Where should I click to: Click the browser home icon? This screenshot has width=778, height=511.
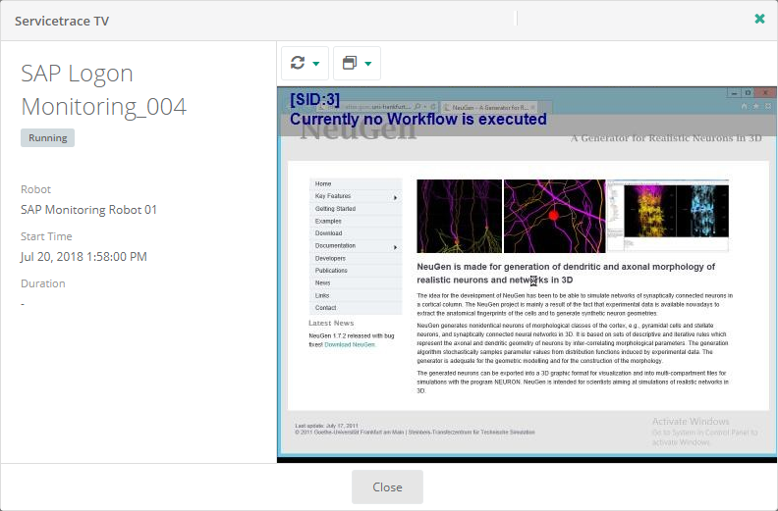click(x=744, y=106)
